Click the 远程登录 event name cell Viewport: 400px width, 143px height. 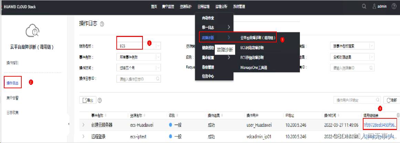tap(98, 136)
